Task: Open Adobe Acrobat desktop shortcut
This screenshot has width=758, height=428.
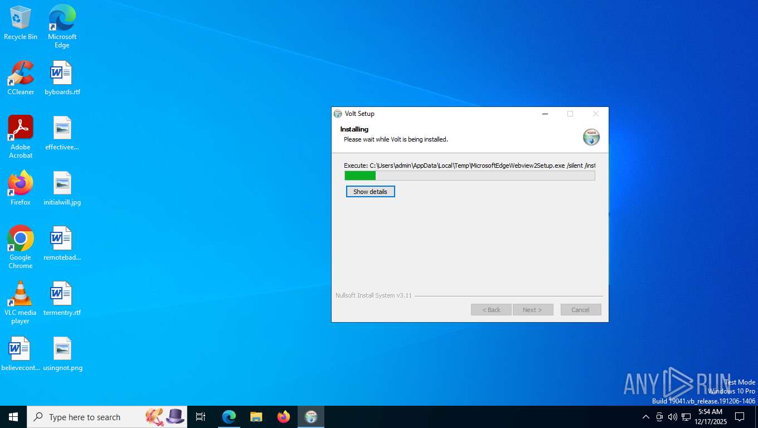Action: pos(21,137)
